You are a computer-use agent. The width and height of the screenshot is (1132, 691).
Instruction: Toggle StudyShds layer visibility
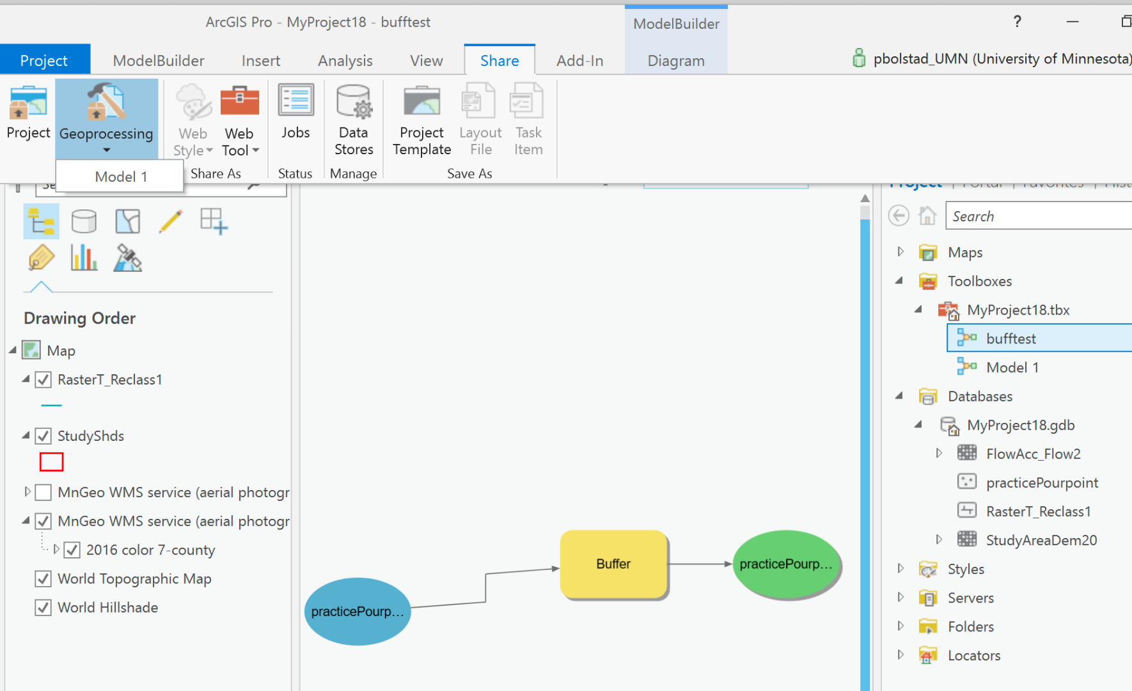[43, 436]
